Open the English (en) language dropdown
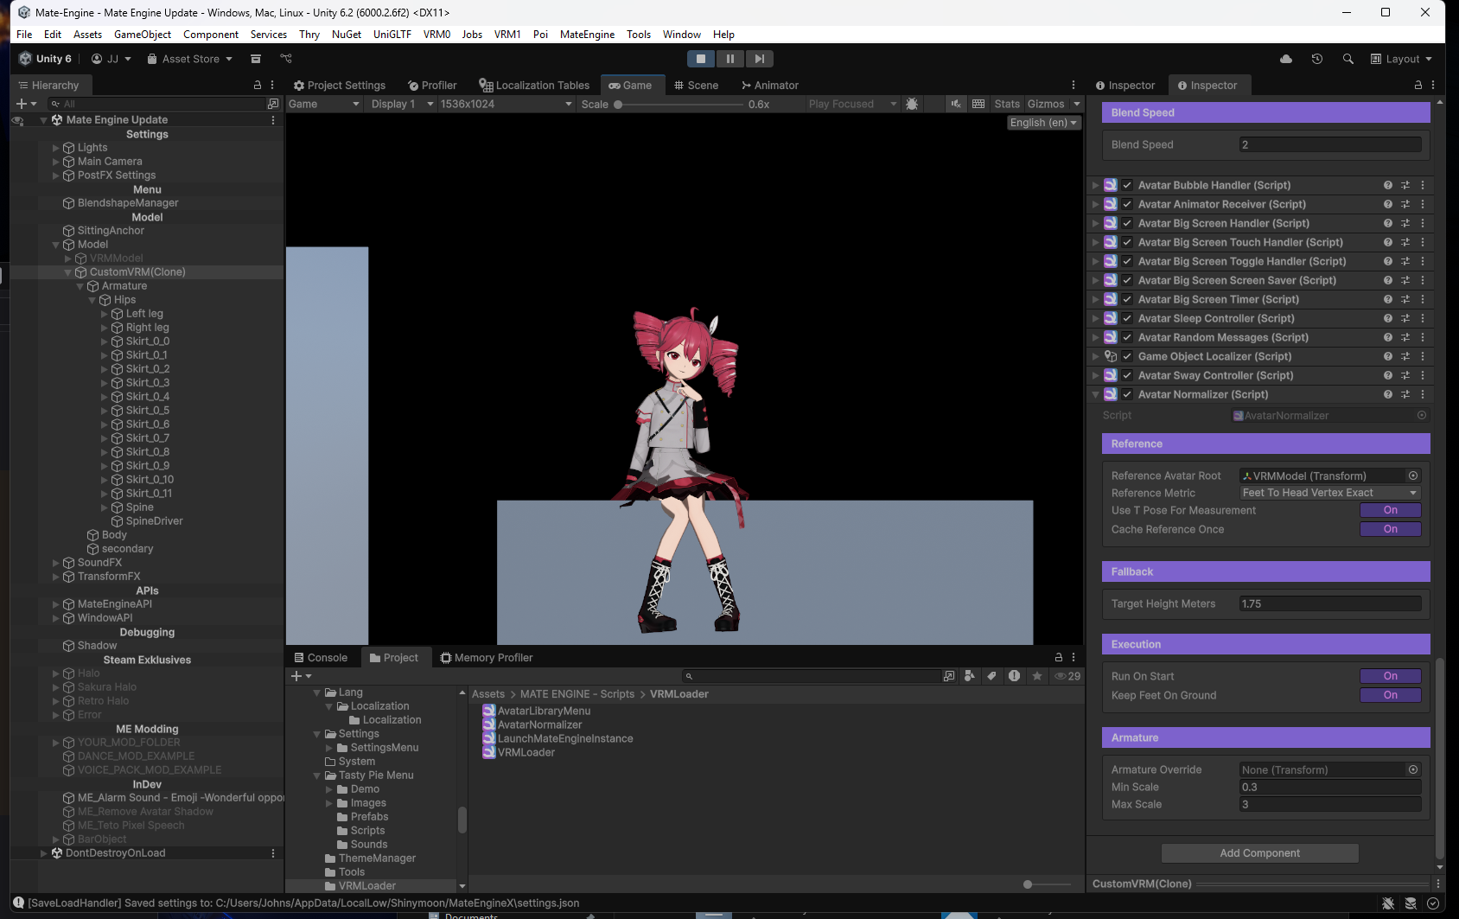1459x919 pixels. (x=1044, y=123)
